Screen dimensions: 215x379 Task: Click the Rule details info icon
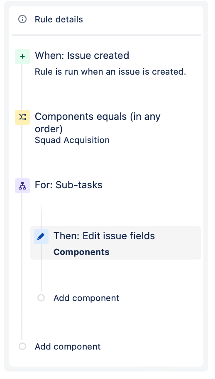pos(22,19)
